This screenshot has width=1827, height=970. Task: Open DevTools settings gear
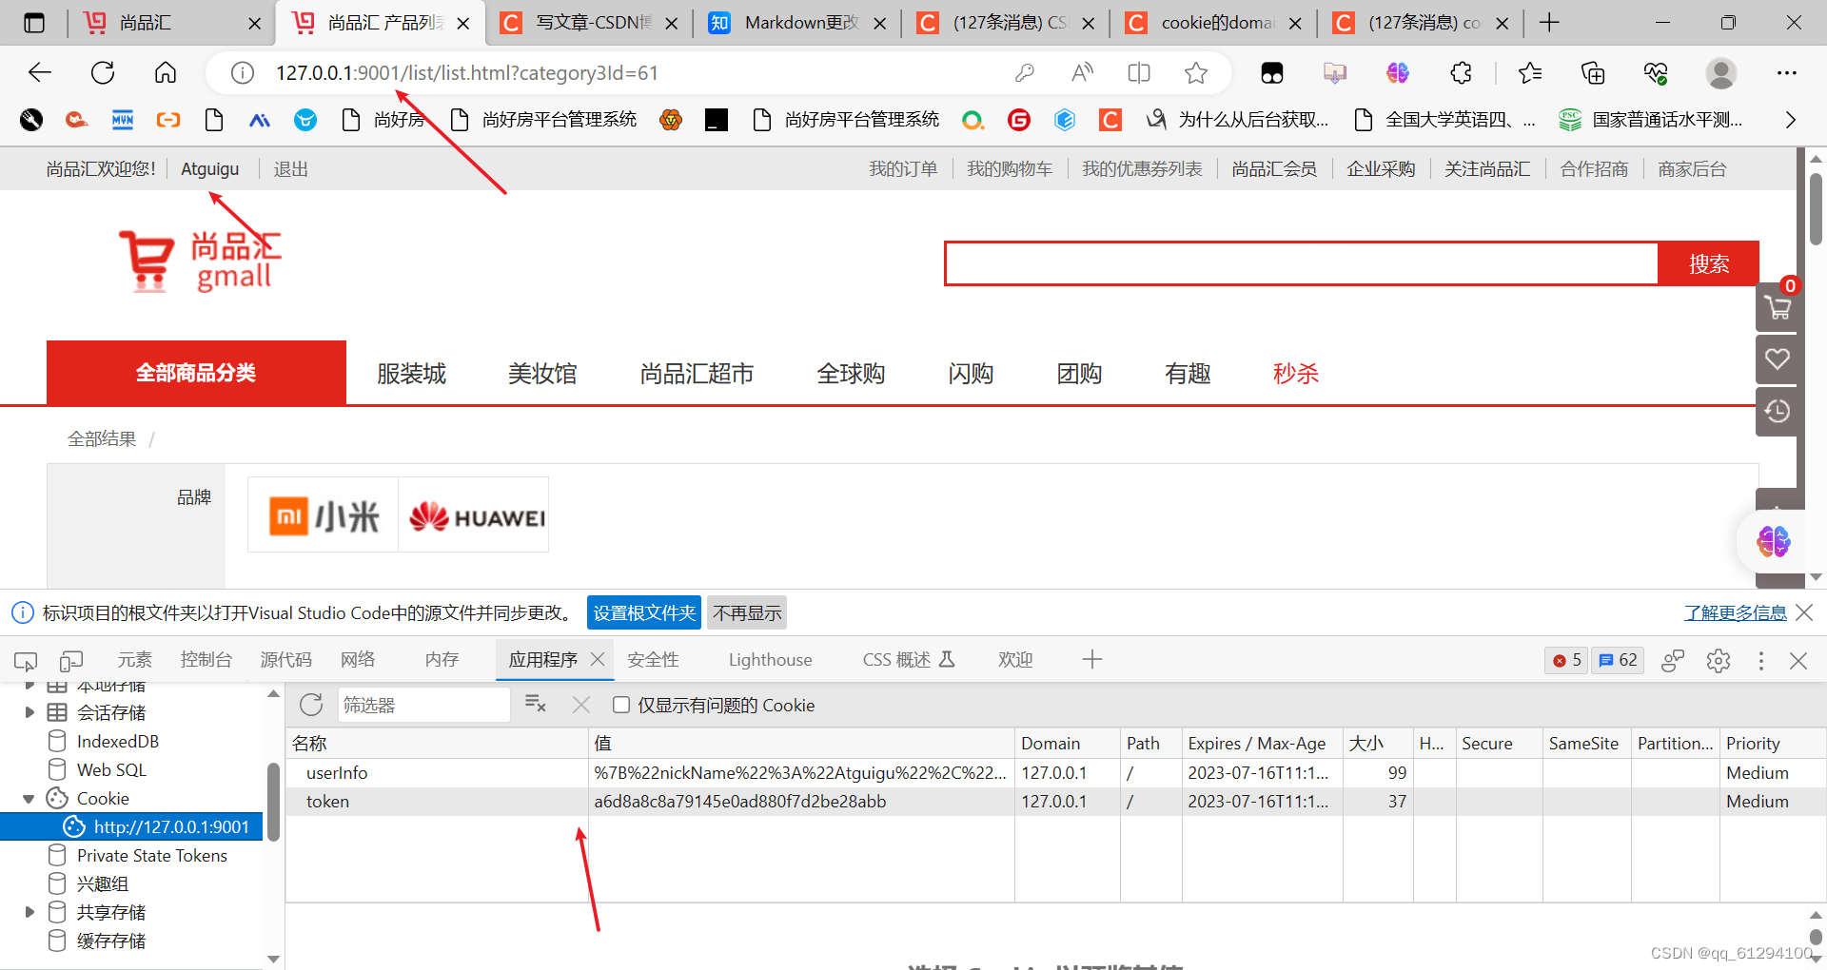1719,660
